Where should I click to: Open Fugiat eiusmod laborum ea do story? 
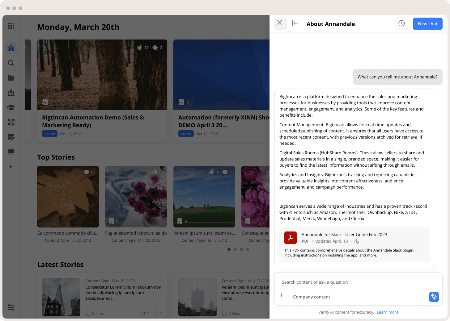pos(136,233)
